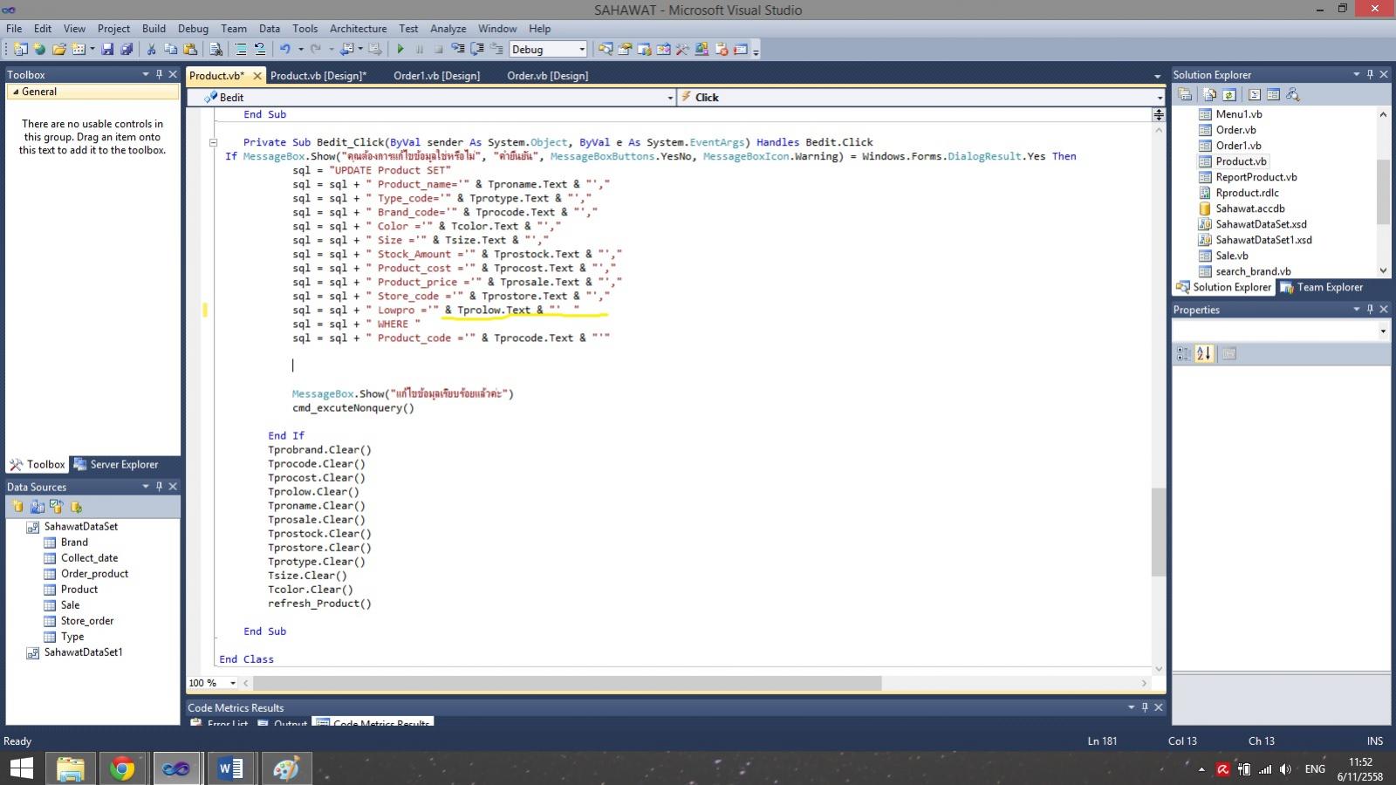Start debugging with the green play icon
Screen dimensions: 1396x785
tap(400, 49)
